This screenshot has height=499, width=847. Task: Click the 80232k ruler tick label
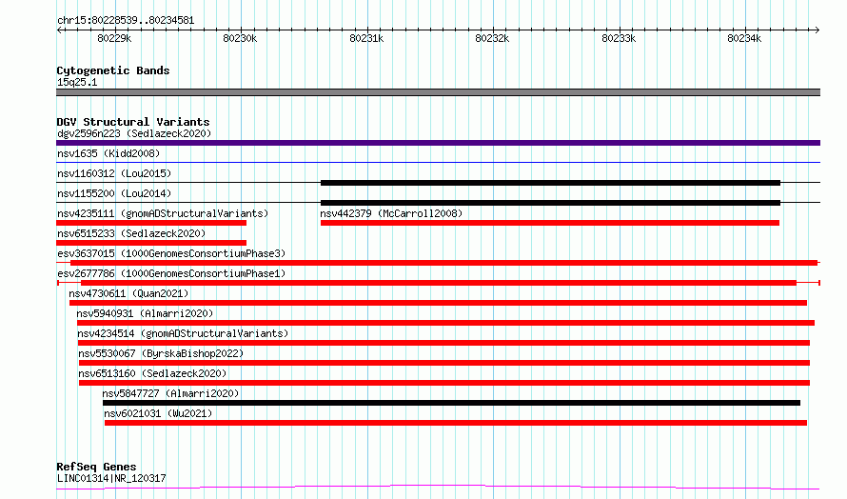[492, 38]
